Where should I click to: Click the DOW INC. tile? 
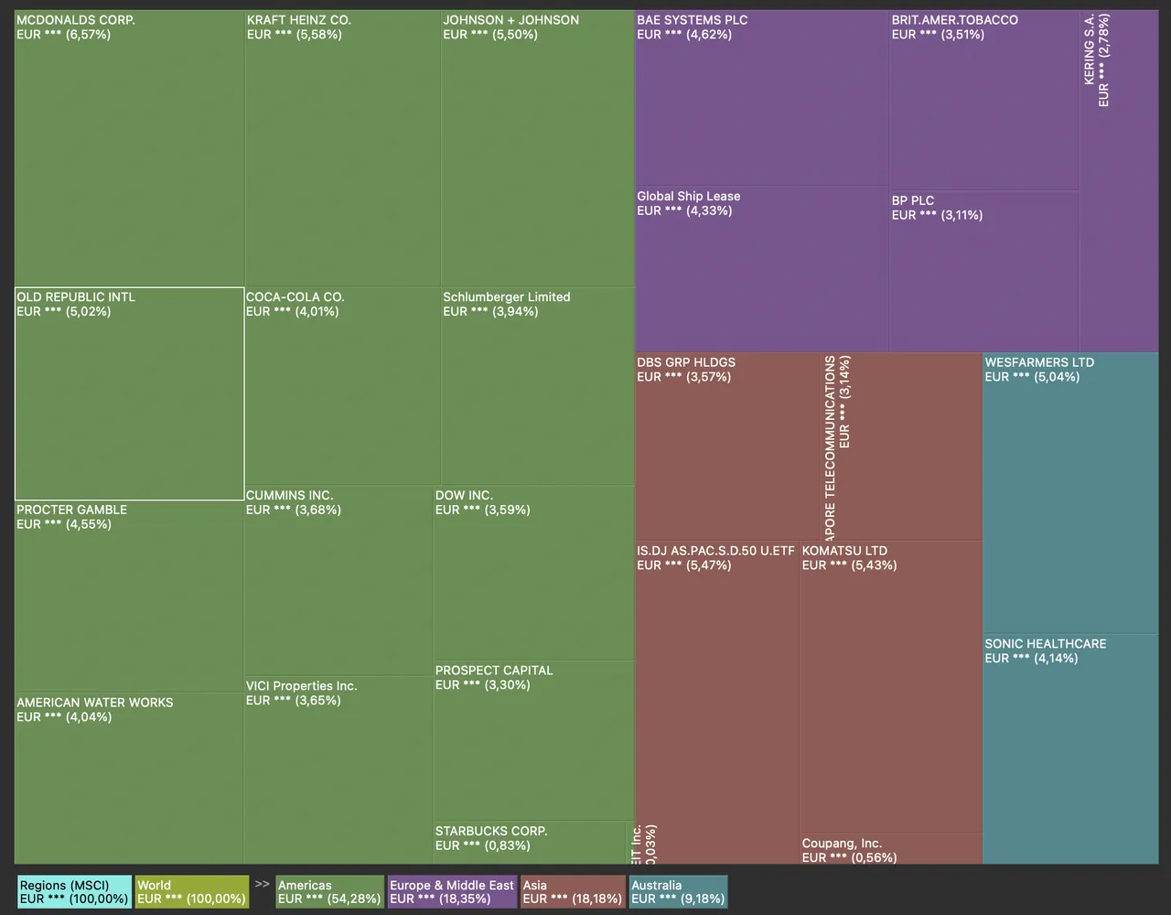(533, 573)
